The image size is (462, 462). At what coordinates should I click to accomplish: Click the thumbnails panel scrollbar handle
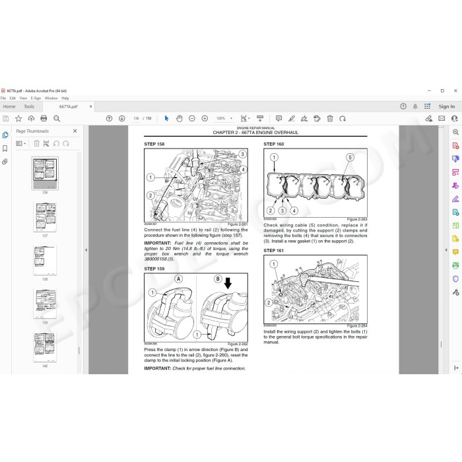(x=79, y=350)
